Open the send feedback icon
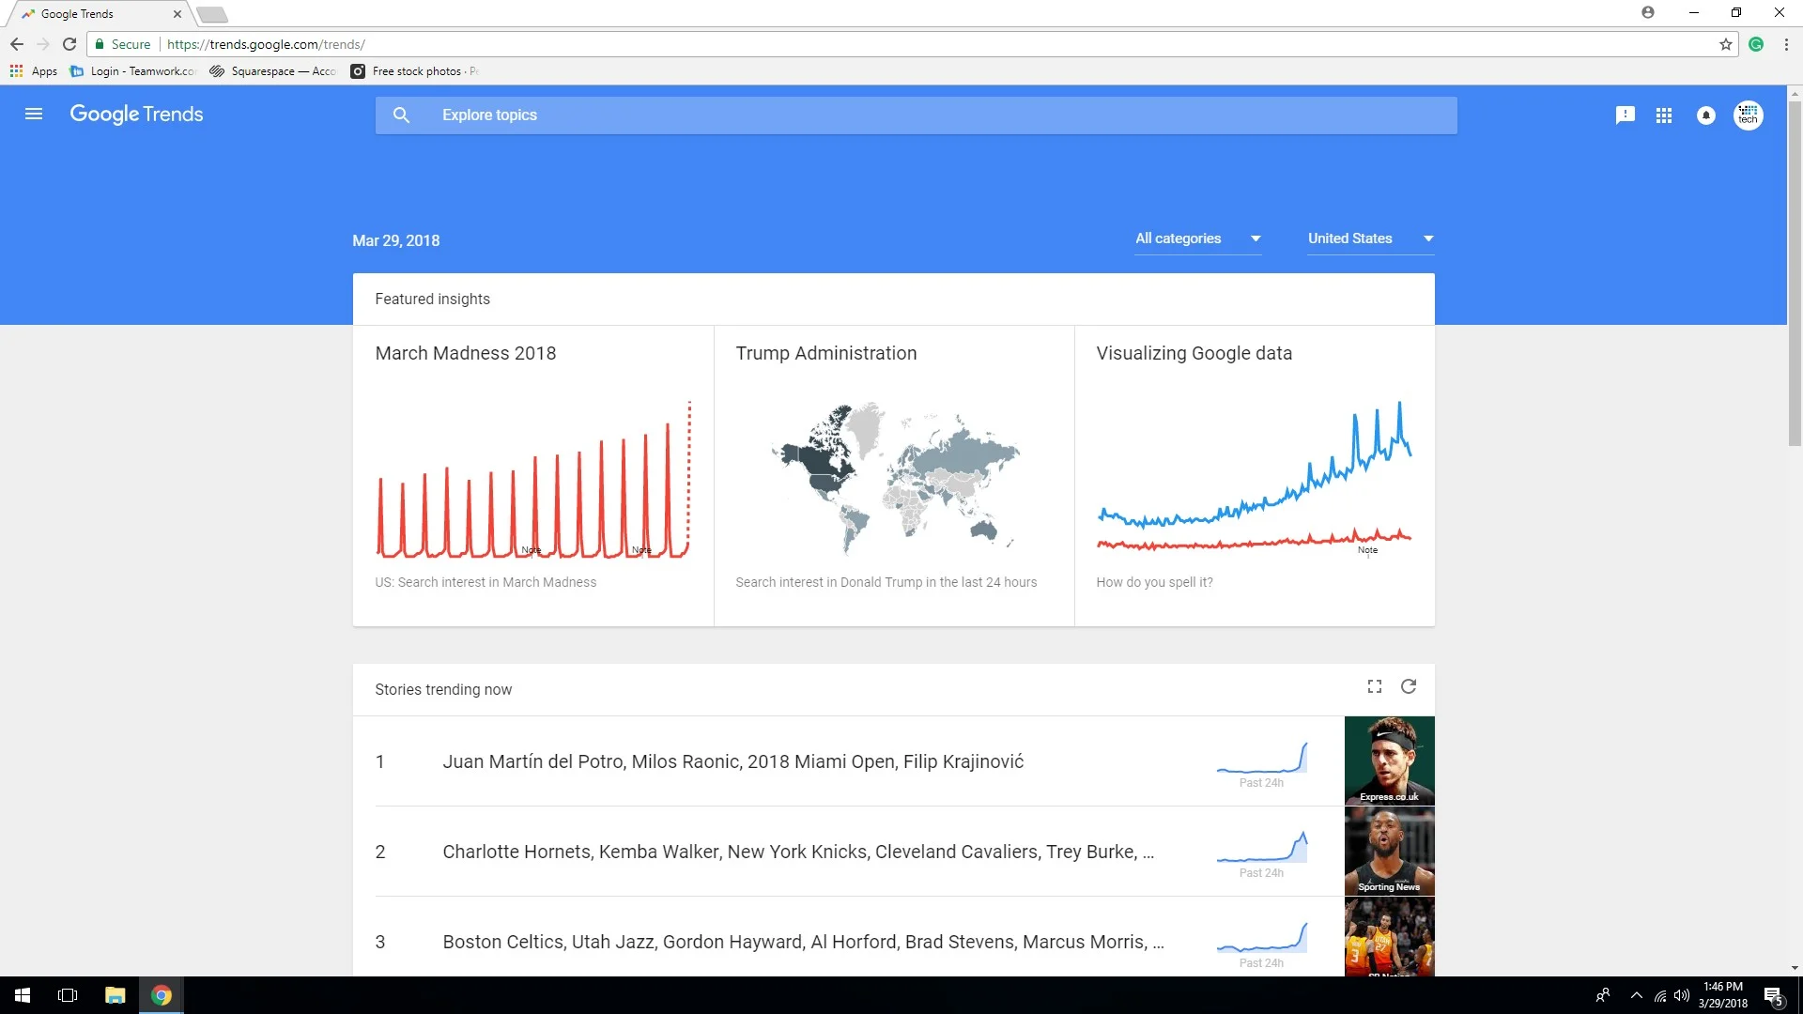The height and width of the screenshot is (1014, 1803). [1626, 115]
